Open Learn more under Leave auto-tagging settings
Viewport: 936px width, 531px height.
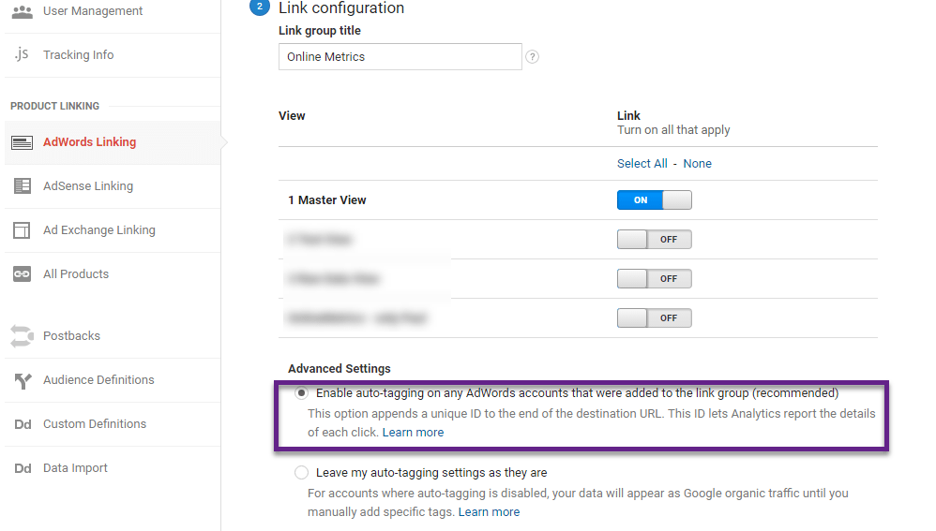(489, 512)
